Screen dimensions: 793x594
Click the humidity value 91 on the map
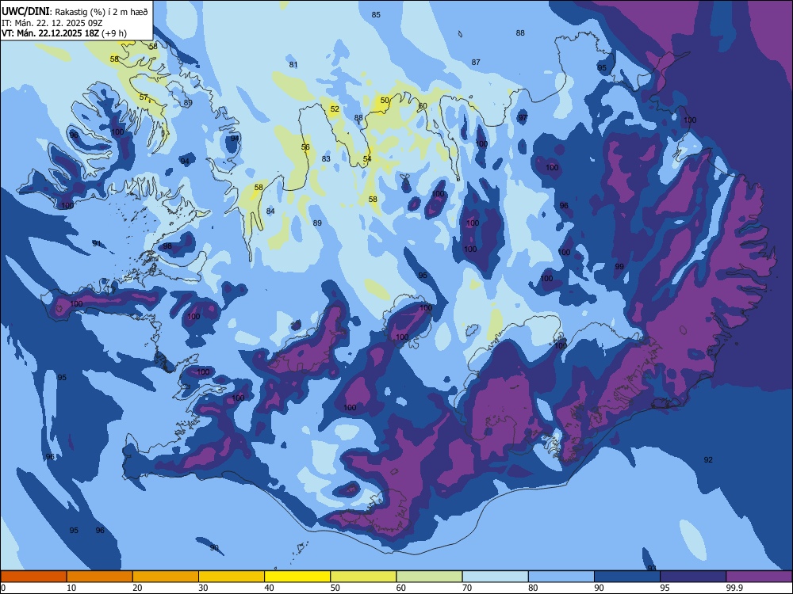(x=97, y=243)
